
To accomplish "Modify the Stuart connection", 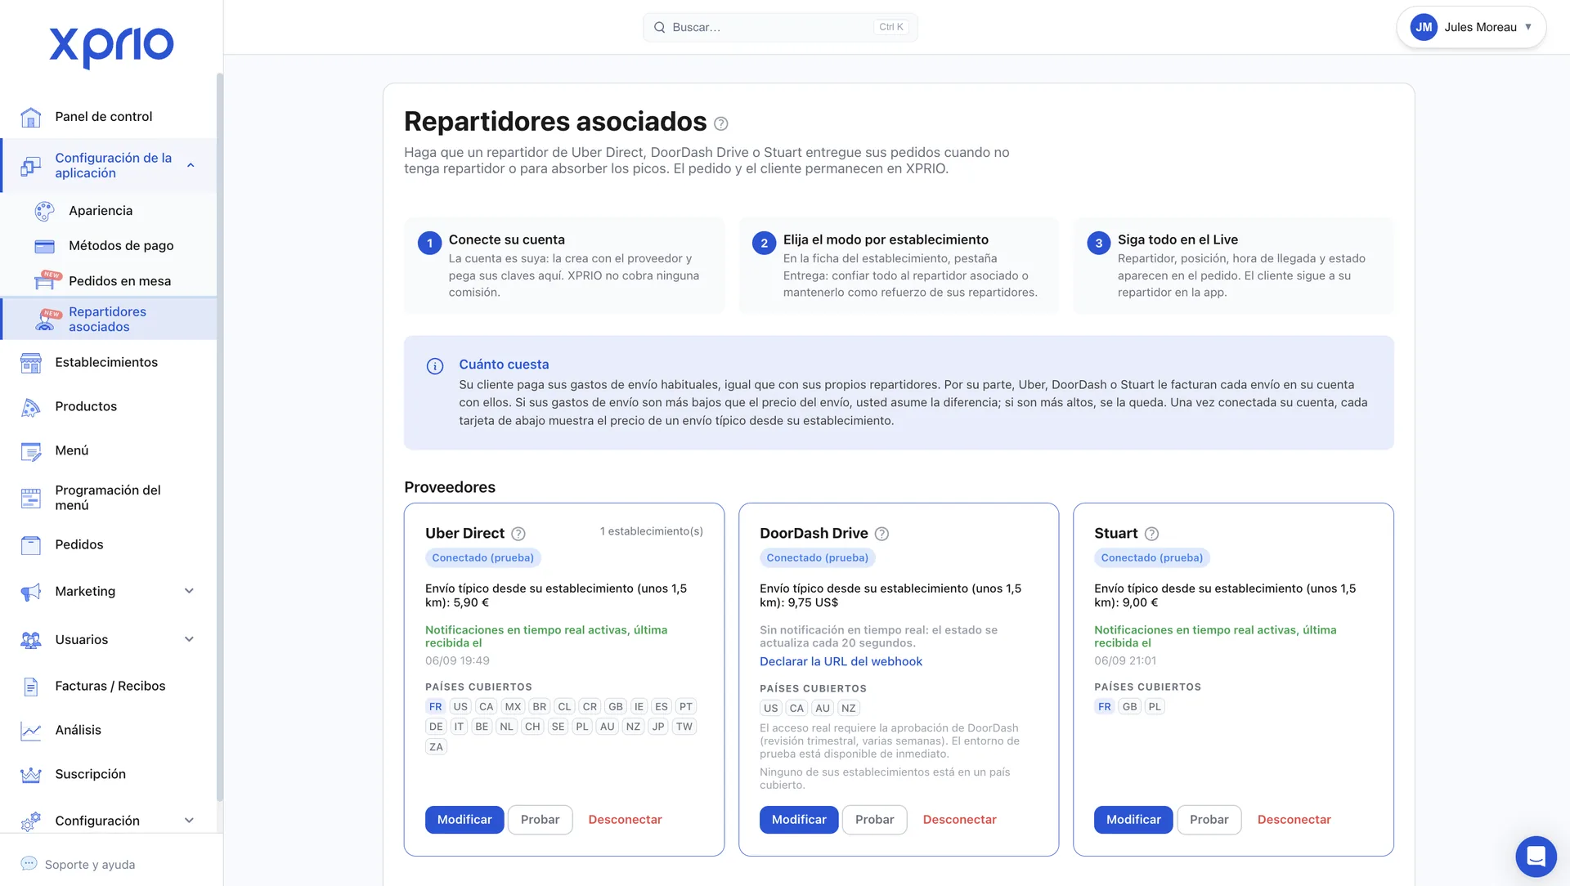I will (x=1133, y=820).
